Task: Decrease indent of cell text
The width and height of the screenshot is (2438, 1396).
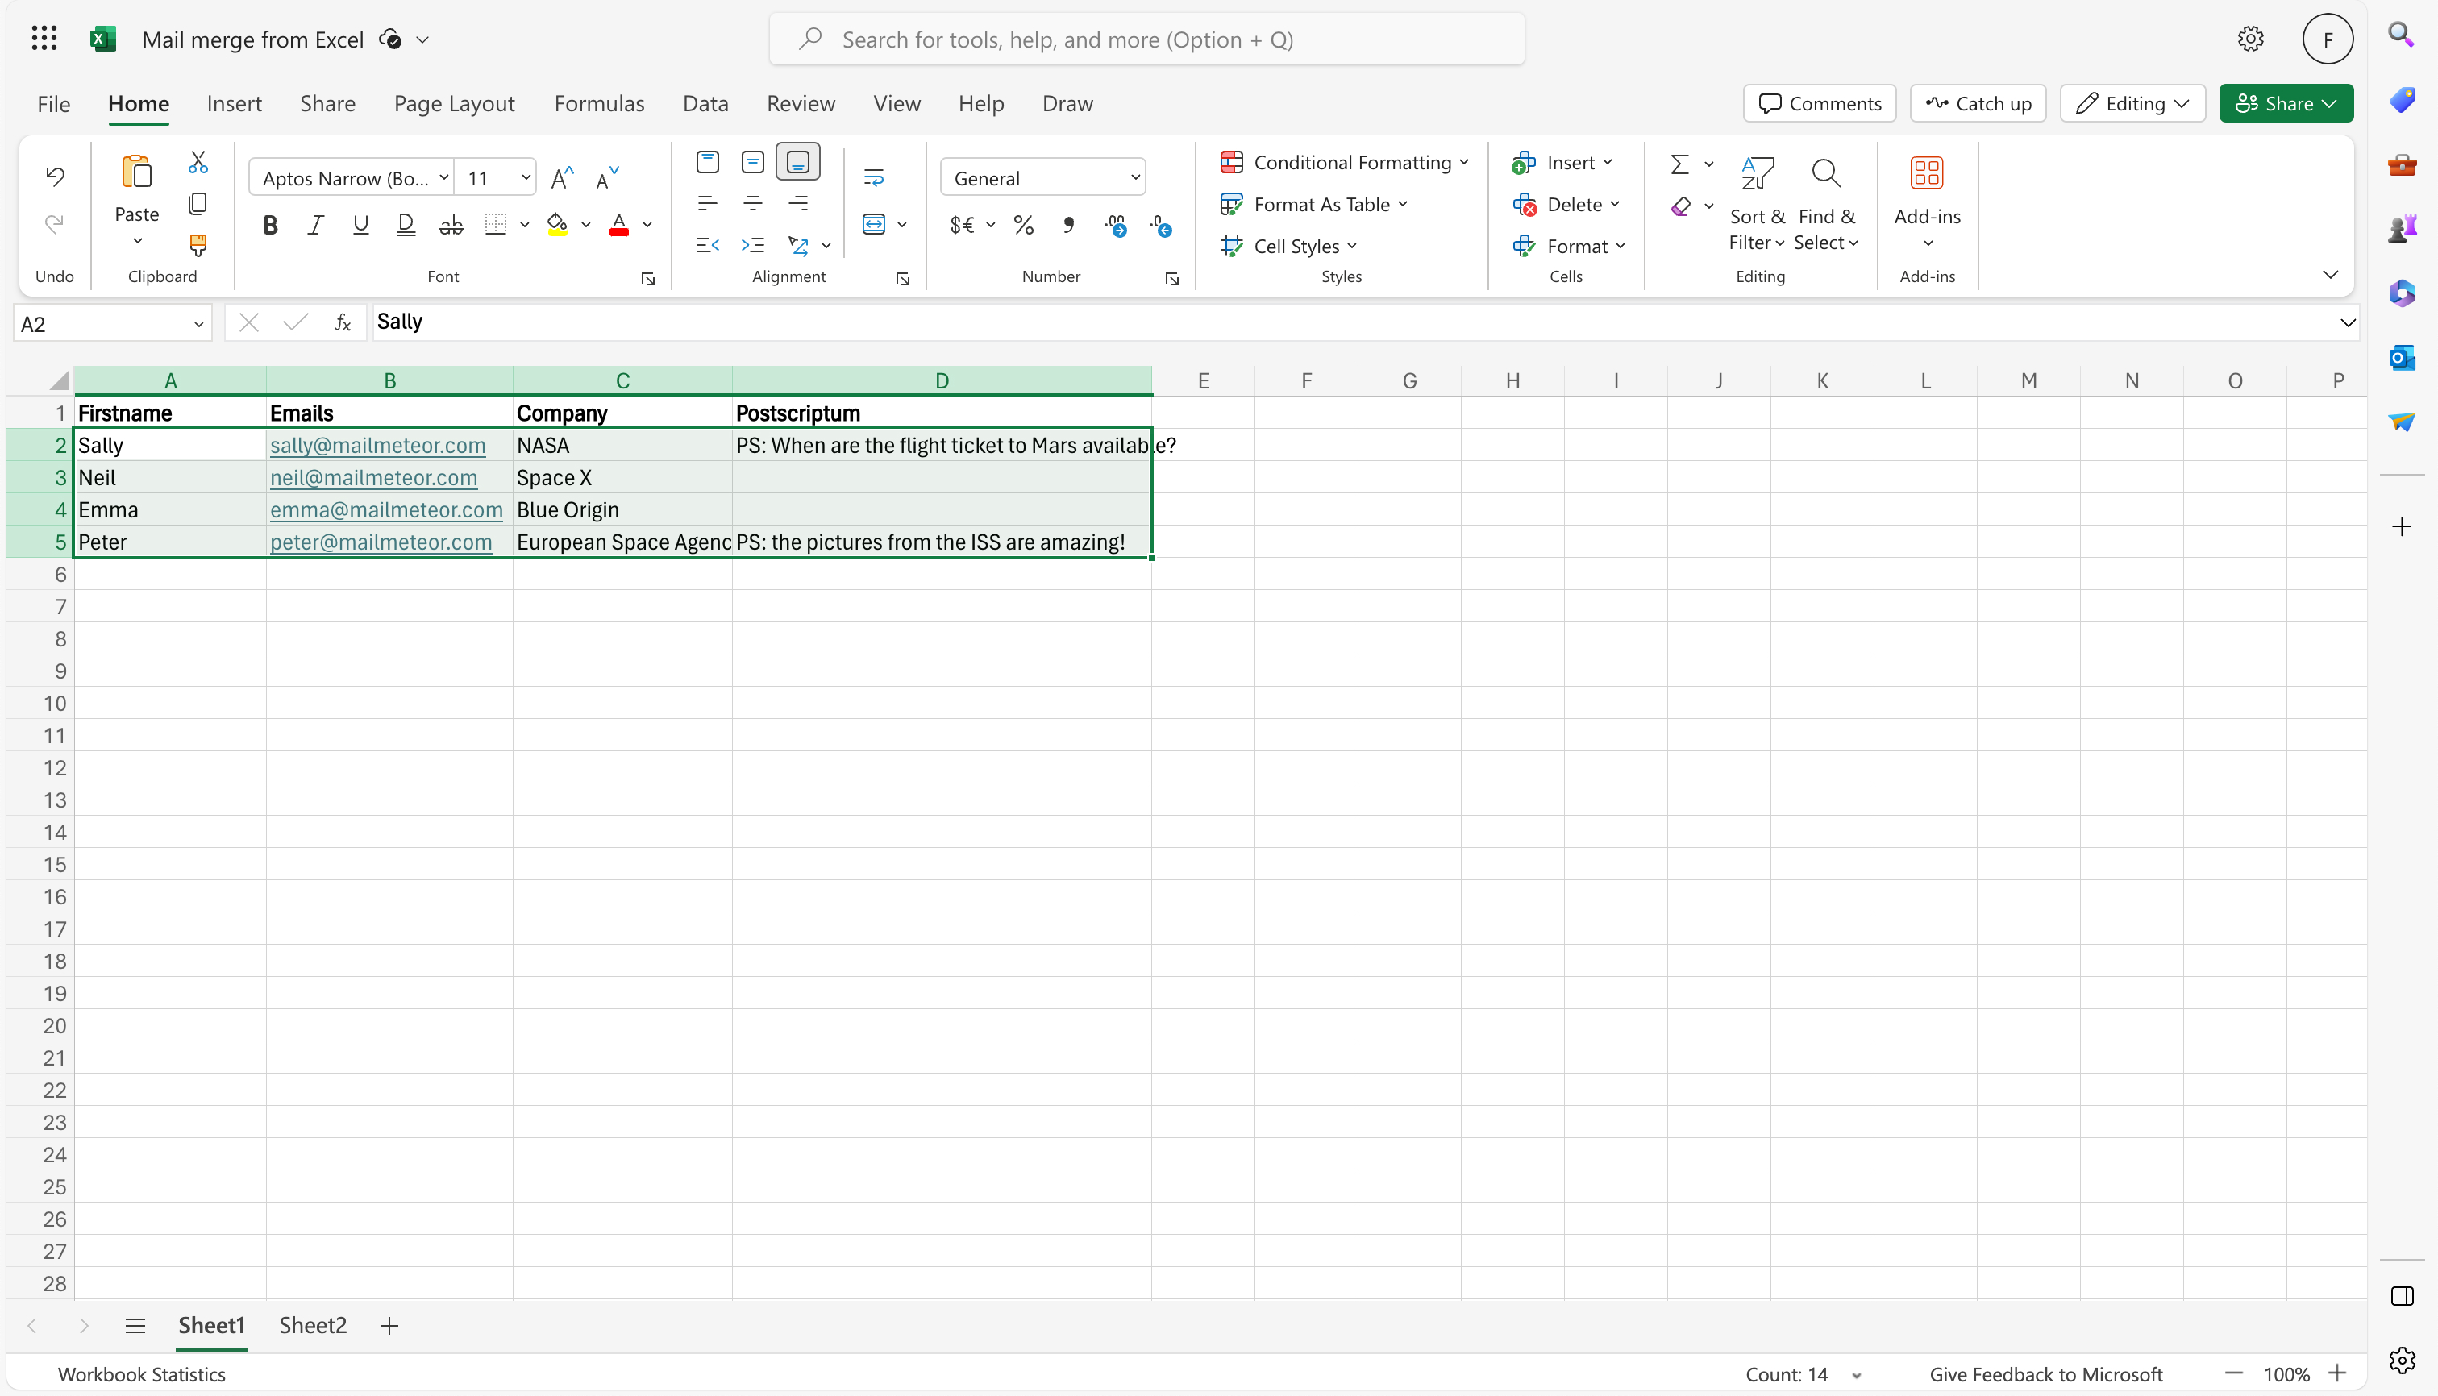Action: point(708,246)
